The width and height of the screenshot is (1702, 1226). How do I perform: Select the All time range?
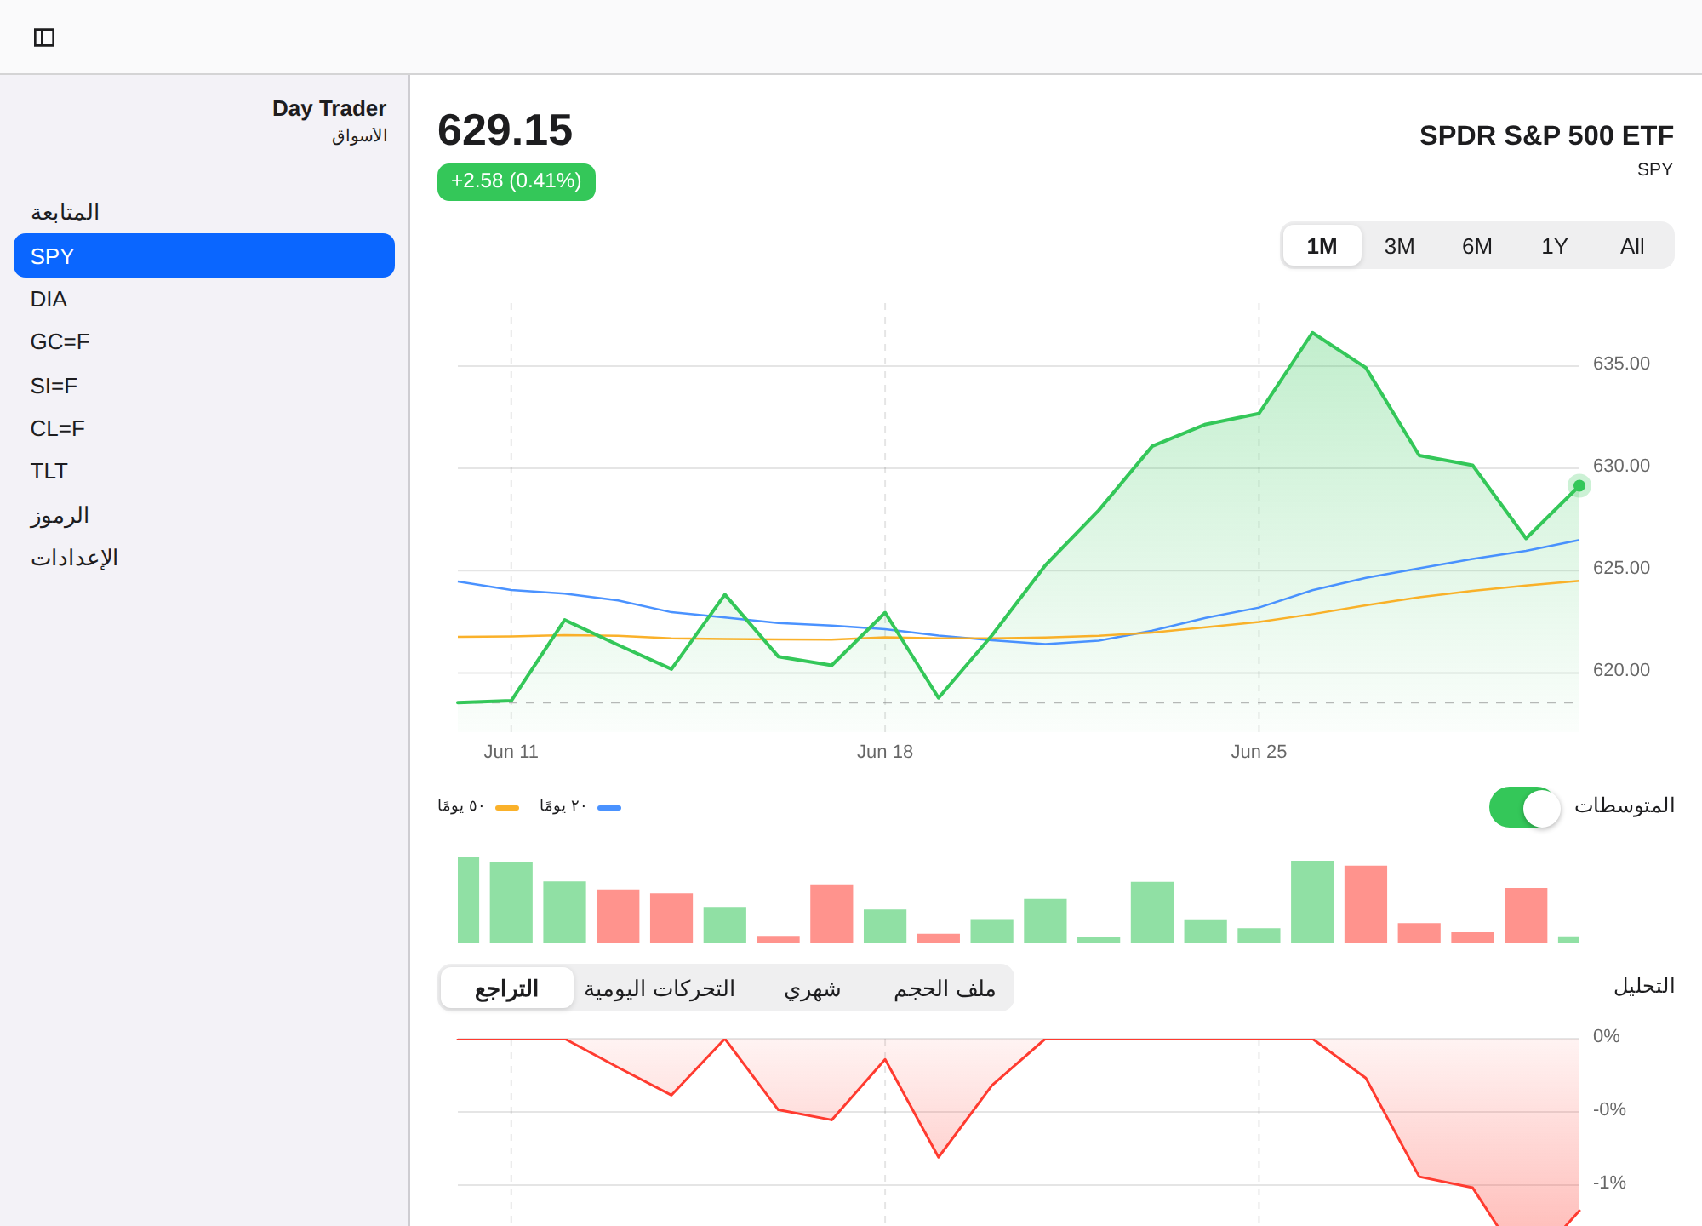[x=1631, y=246]
